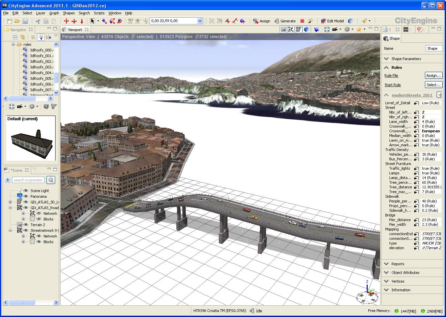This screenshot has height=317, width=446.
Task: Click the blue layers icon in viewport toolbar
Action: coord(317,29)
